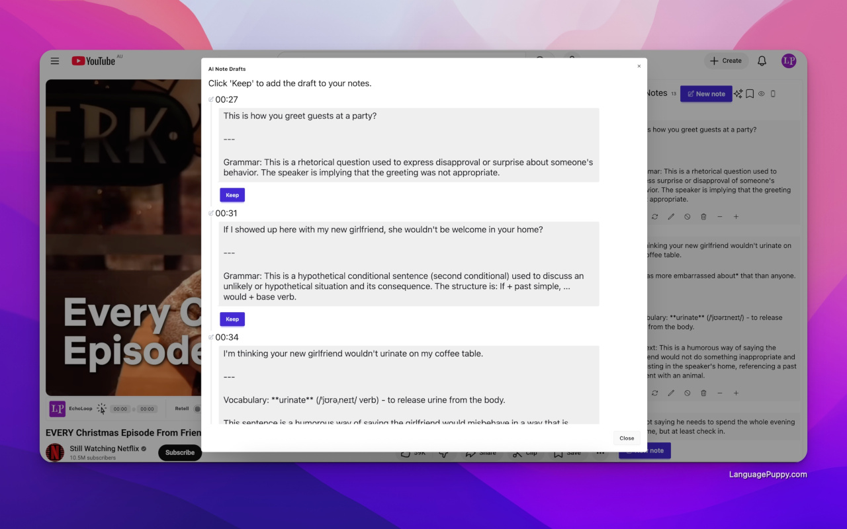The image size is (847, 529).
Task: Keep the 00:27 draft note
Action: (x=232, y=195)
